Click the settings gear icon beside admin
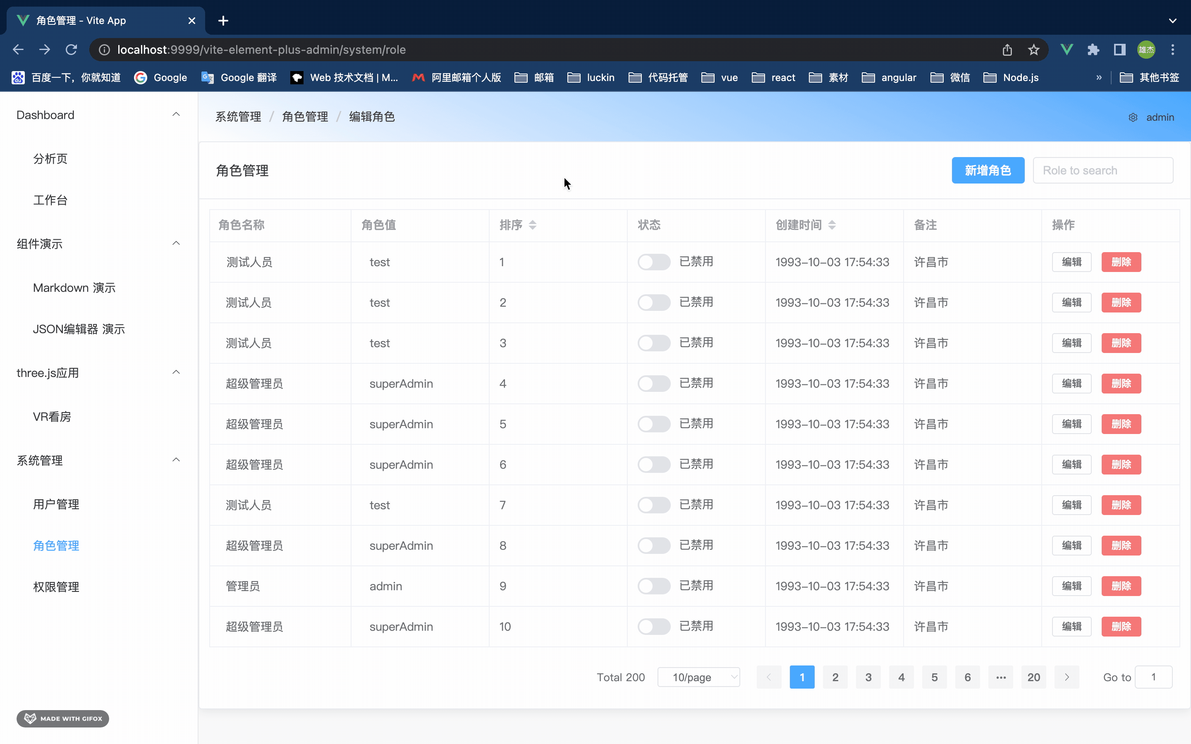Screen dimensions: 1191x744 pyautogui.click(x=1132, y=118)
